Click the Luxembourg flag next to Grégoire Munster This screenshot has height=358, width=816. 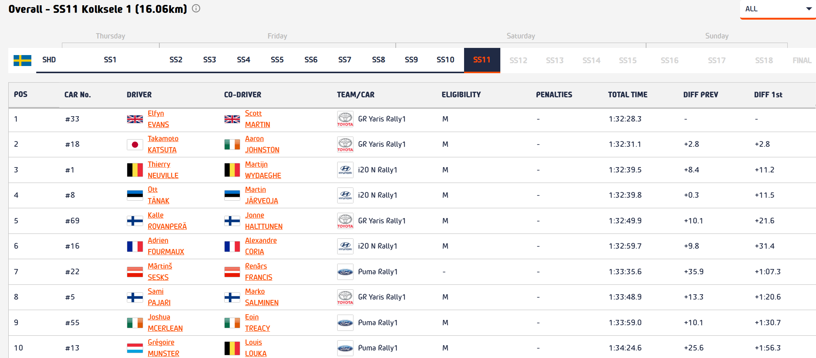(135, 348)
